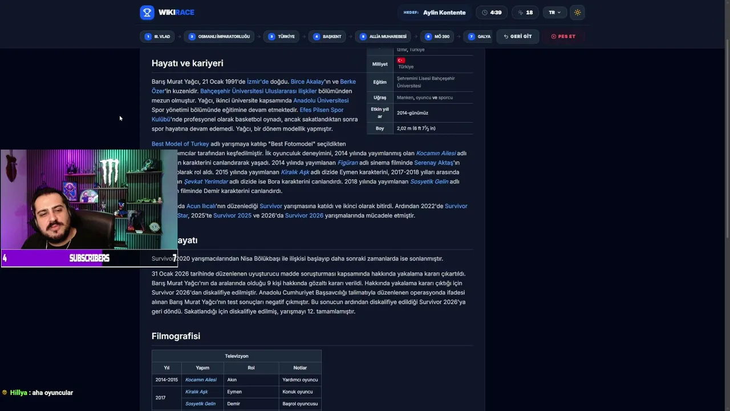Open Kocamın Ailesi link in Televizyon table
The height and width of the screenshot is (411, 730).
pyautogui.click(x=201, y=380)
